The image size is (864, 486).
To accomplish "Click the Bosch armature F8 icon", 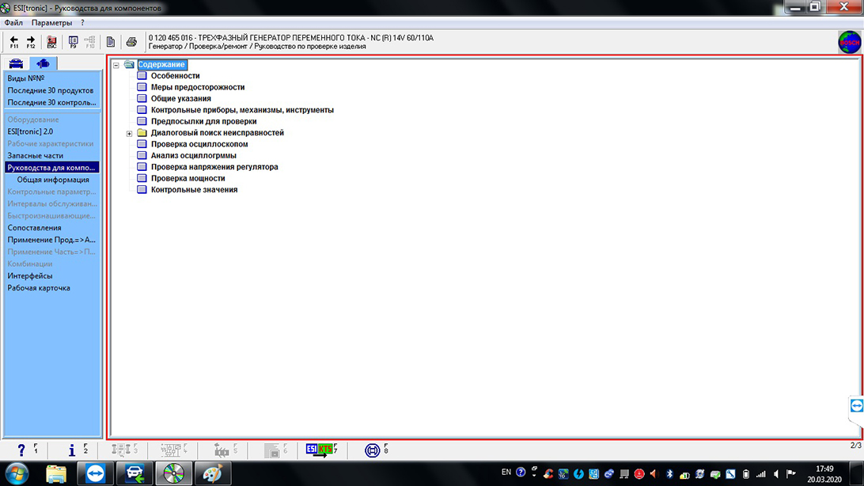I will pyautogui.click(x=373, y=450).
